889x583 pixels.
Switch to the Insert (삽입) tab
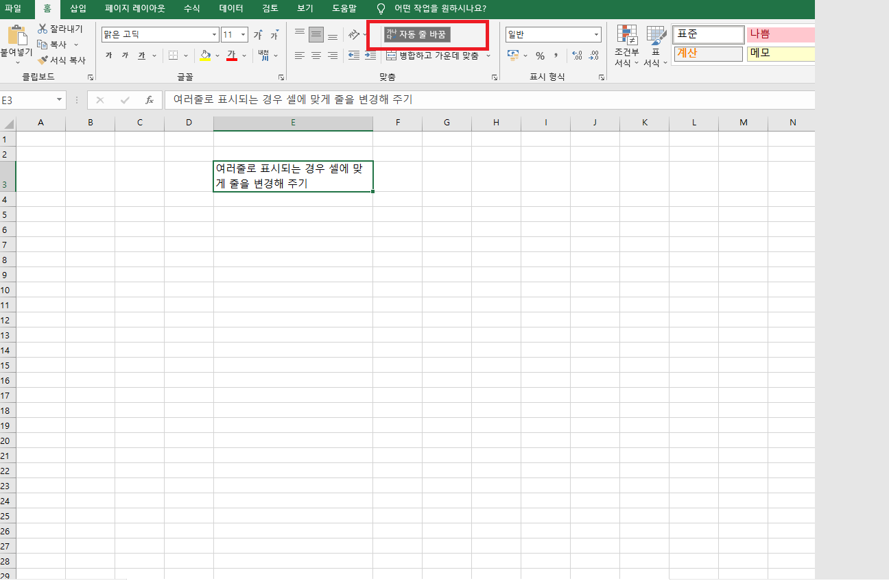coord(78,9)
